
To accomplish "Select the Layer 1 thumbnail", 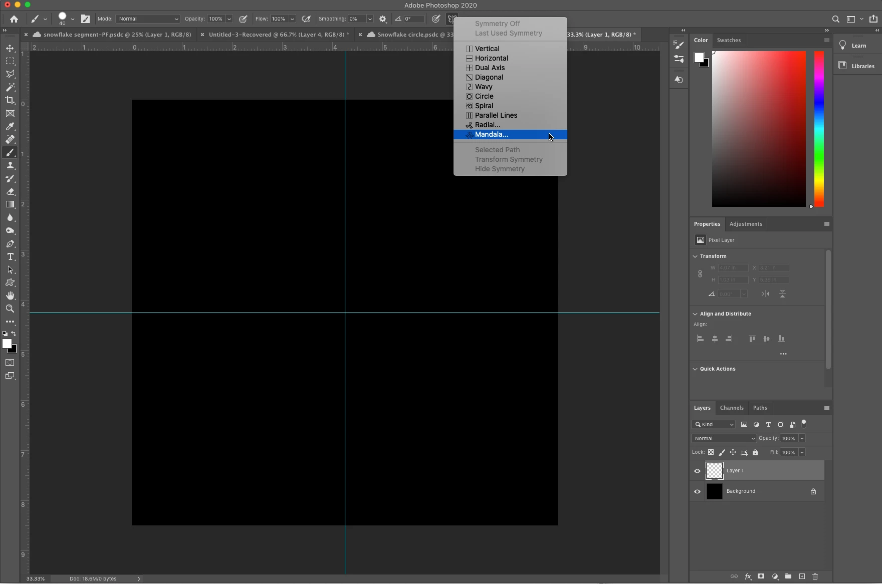I will 714,471.
